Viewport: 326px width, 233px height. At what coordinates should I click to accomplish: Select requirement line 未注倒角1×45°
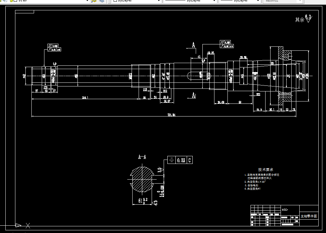[x=255, y=182]
